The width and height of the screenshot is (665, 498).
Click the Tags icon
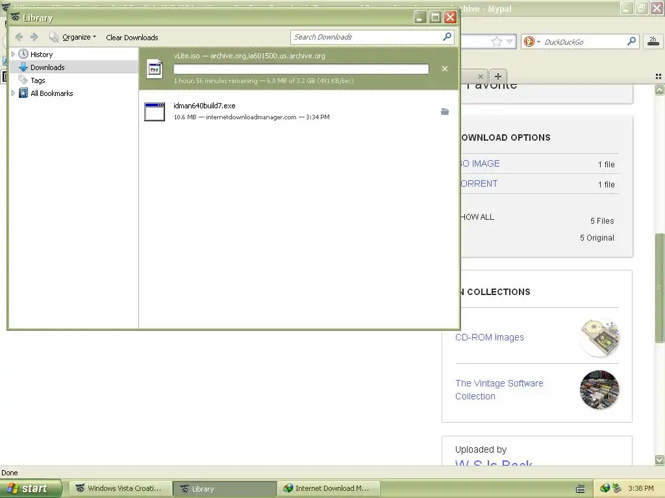point(23,80)
